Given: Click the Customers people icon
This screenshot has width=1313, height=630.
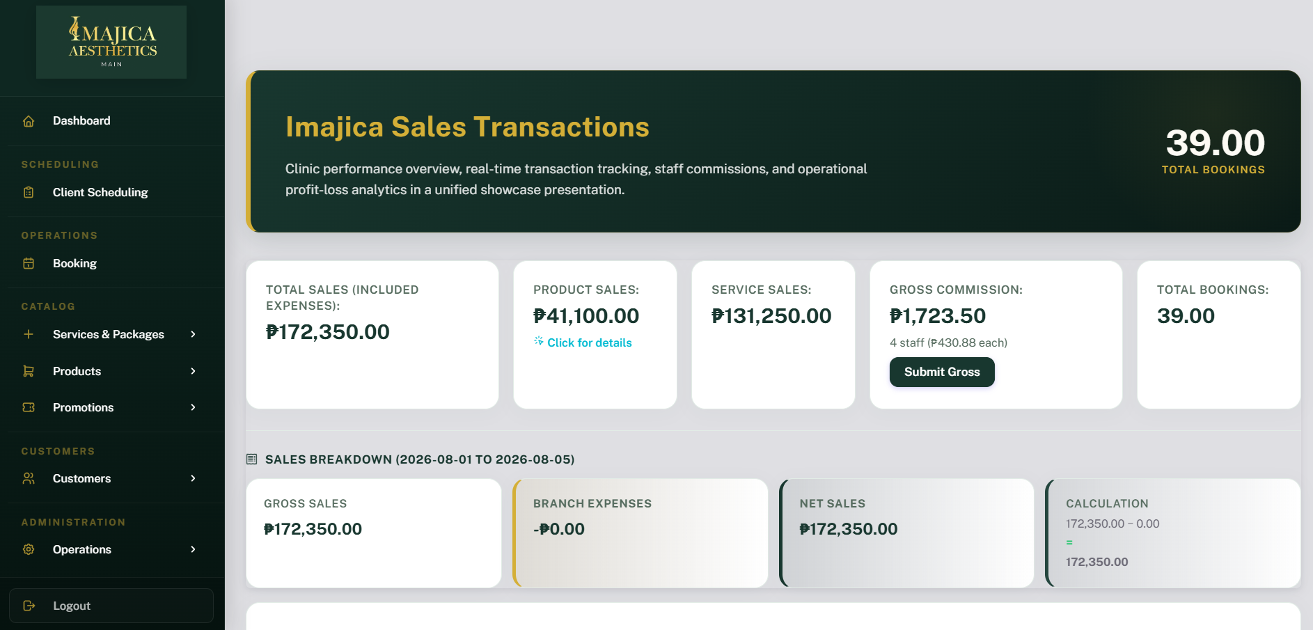Looking at the screenshot, I should tap(29, 478).
